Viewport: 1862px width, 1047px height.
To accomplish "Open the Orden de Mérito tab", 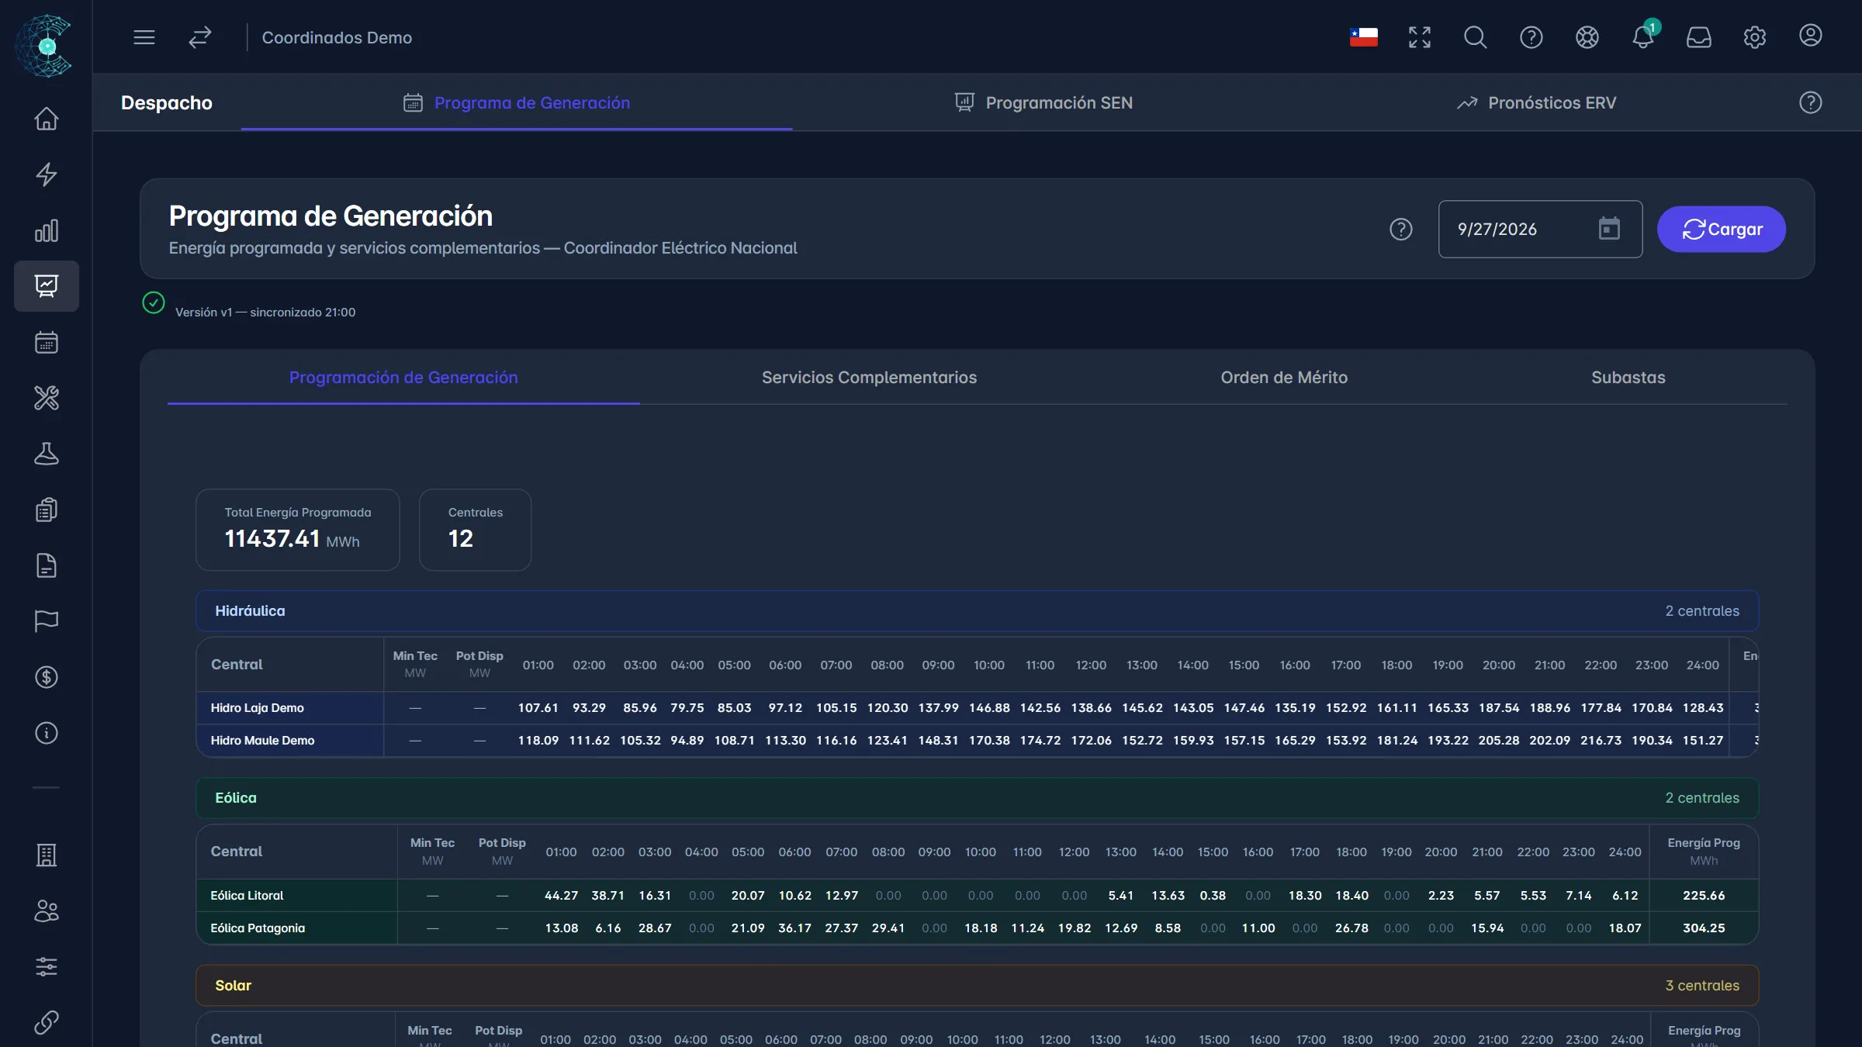I will pyautogui.click(x=1284, y=378).
